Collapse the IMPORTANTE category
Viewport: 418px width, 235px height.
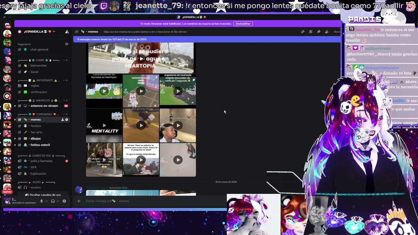[40, 80]
